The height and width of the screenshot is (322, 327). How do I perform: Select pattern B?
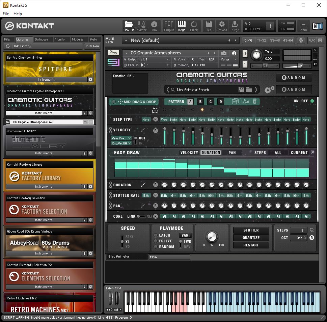pos(200,102)
